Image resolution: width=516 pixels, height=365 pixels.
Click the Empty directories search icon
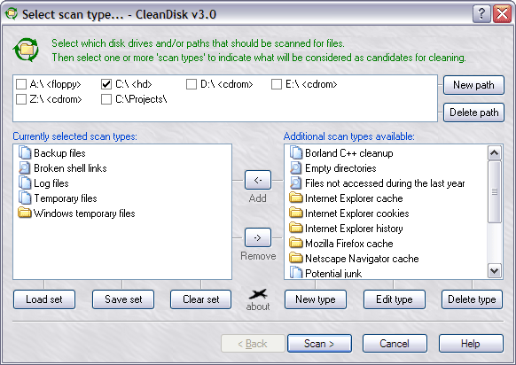click(295, 168)
